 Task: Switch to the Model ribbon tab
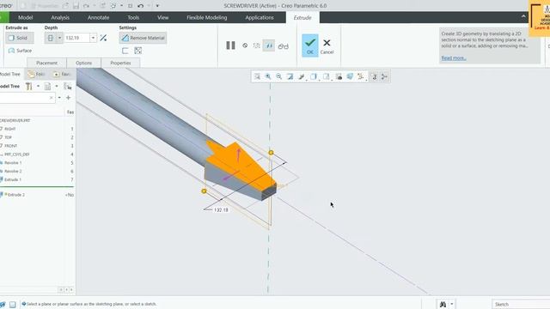click(x=25, y=17)
